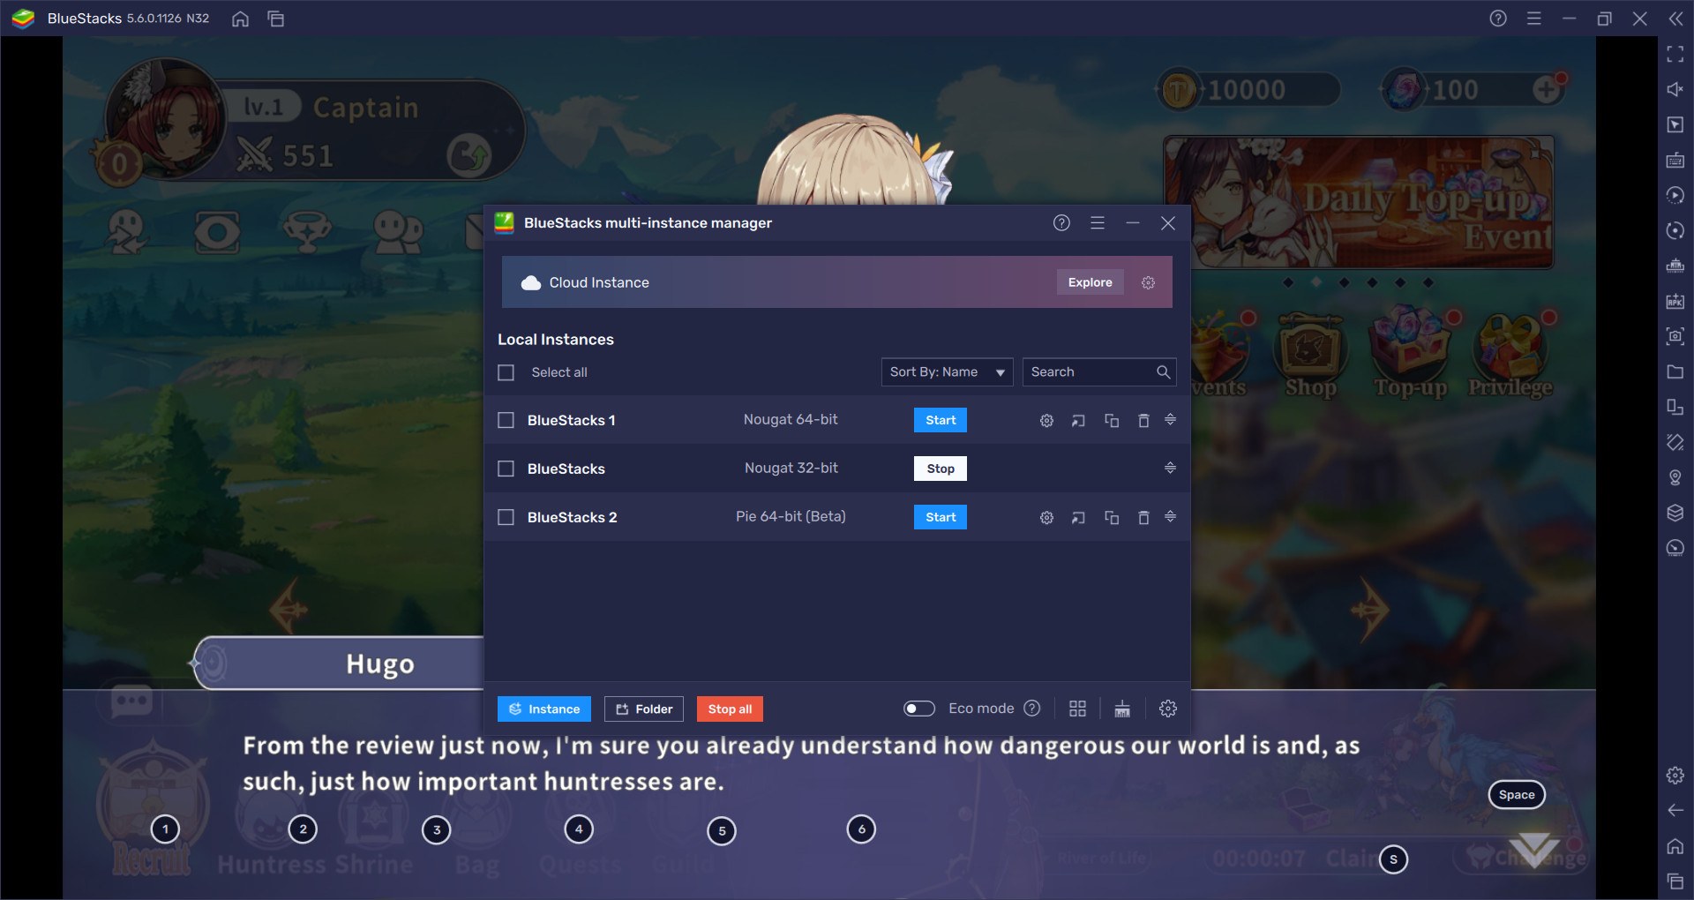Stop the running BlueStacks instance
Viewport: 1694px width, 900px height.
click(941, 469)
